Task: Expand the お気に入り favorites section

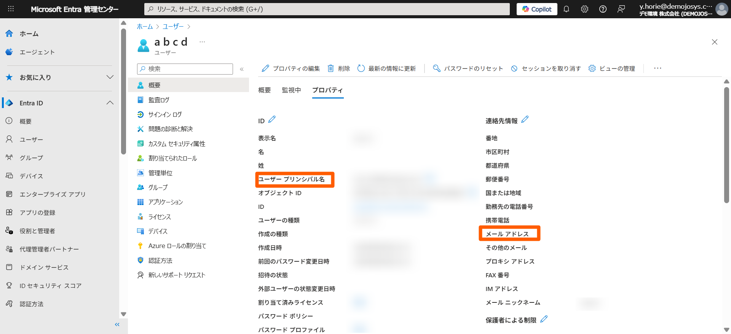Action: tap(110, 77)
